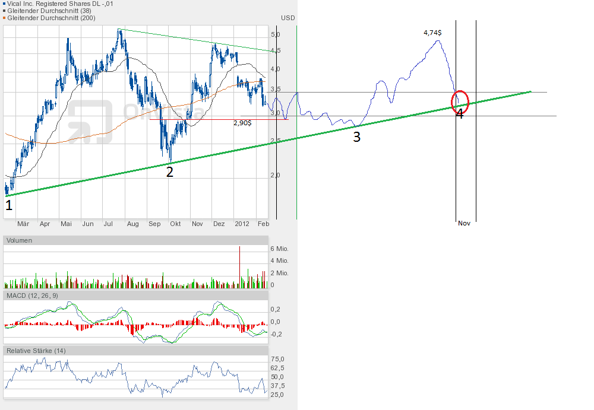Select the 2012 year marker on axis
594x410 pixels.
coord(242,224)
